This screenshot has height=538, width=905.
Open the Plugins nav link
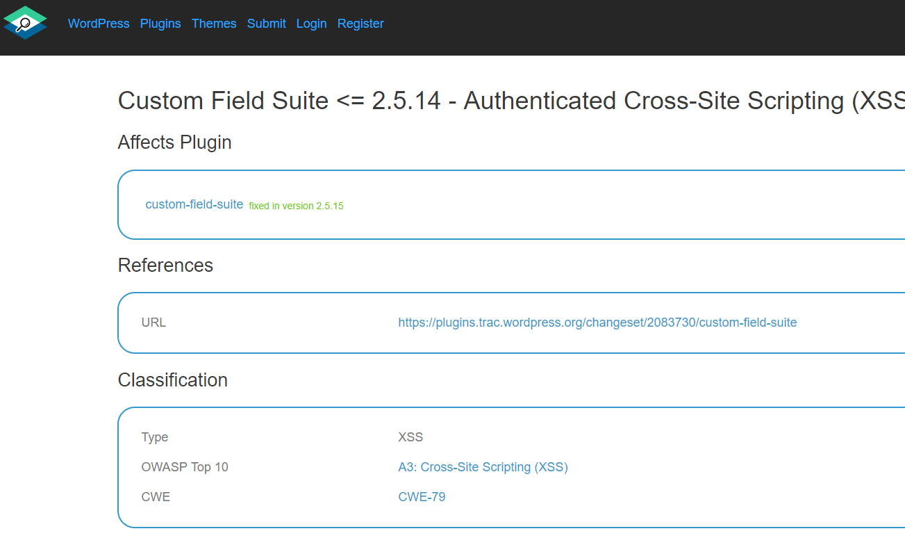point(160,24)
